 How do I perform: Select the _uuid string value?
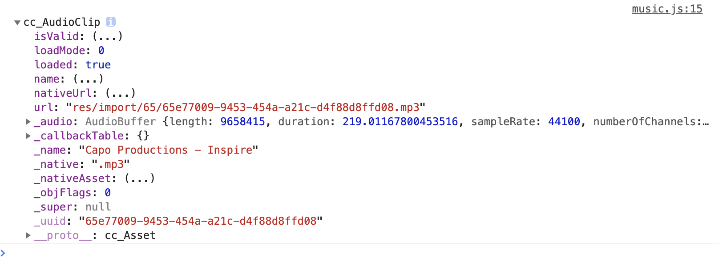201,221
